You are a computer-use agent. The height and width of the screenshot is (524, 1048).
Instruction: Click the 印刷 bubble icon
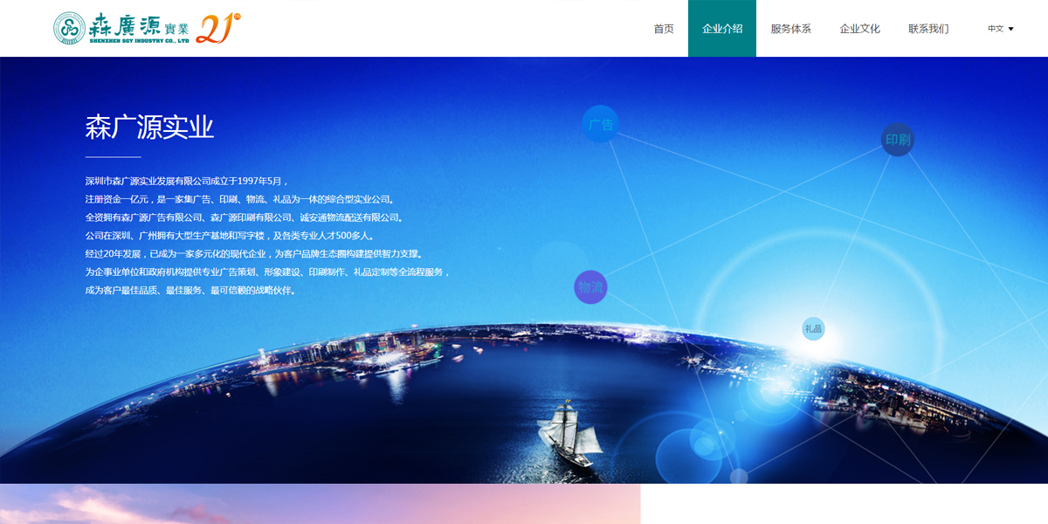[x=898, y=140]
